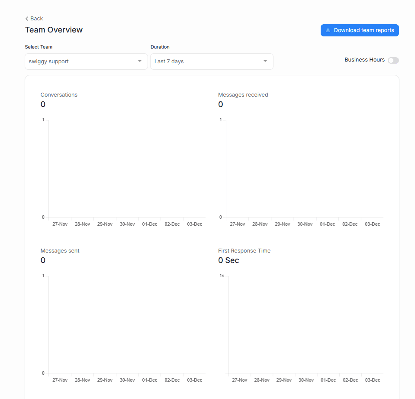Open the Select Team dropdown showing swiggy support

[86, 61]
